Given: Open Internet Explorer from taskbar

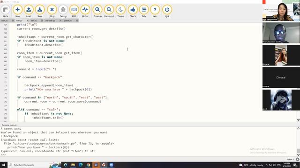Looking at the screenshot, I should (66, 165).
